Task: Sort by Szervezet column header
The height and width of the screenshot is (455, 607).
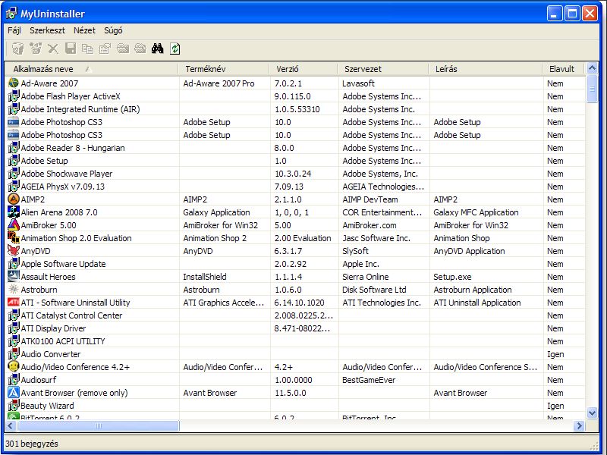Action: coord(383,69)
